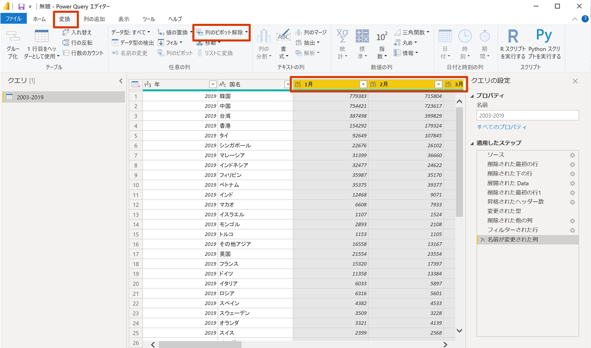Click the vertical scrollbar down arrow
Viewport: 591px width, 348px height.
pyautogui.click(x=459, y=331)
